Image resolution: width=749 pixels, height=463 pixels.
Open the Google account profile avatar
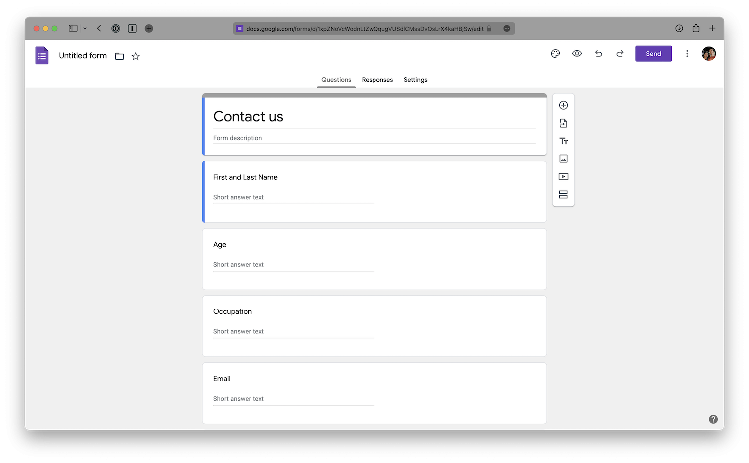point(708,54)
